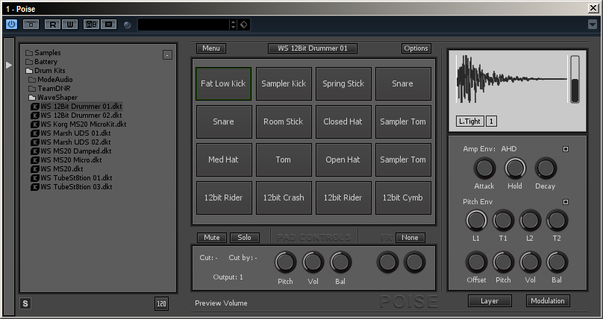The width and height of the screenshot is (603, 319).
Task: Click the WS MS20 Micro.dkt kit file icon
Action: point(35,160)
